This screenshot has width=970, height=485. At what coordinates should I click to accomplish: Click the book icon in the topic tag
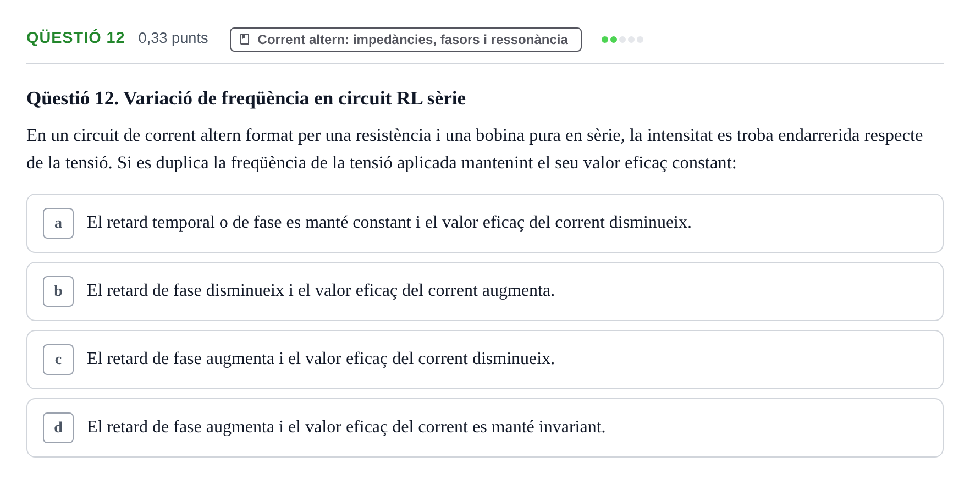coord(245,39)
